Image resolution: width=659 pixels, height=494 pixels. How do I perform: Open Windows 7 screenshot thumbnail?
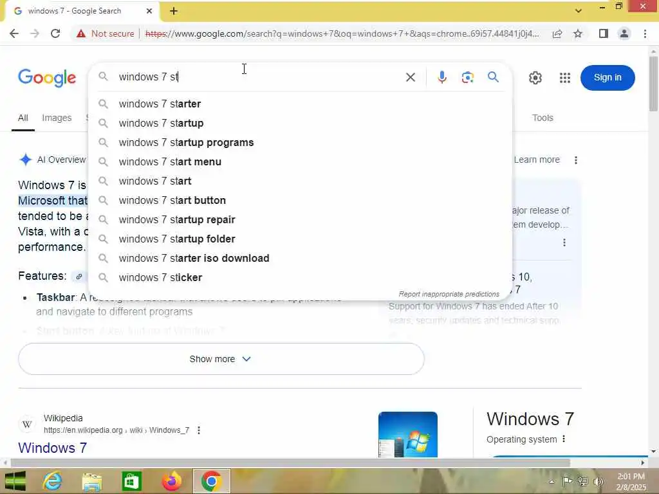(x=407, y=434)
